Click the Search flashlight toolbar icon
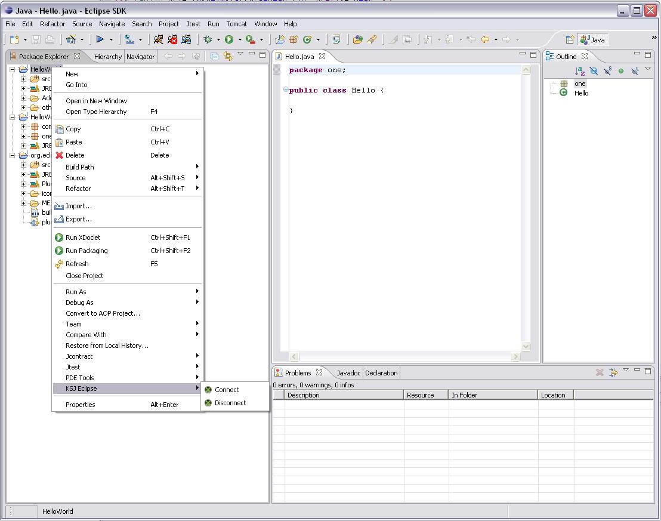Screen dimensions: 661x521 (x=372, y=39)
